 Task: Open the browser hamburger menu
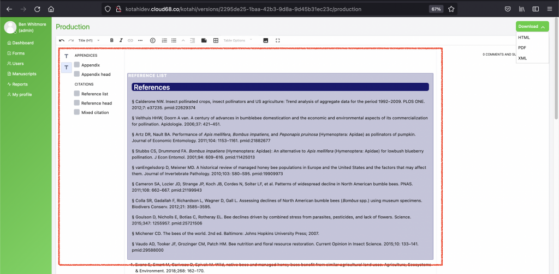tap(549, 9)
